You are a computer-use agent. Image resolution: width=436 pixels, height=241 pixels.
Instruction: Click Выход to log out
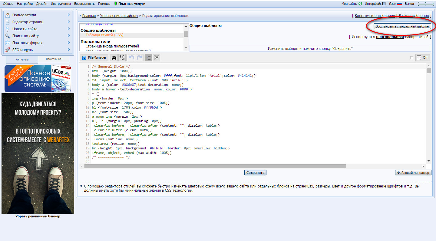click(409, 4)
